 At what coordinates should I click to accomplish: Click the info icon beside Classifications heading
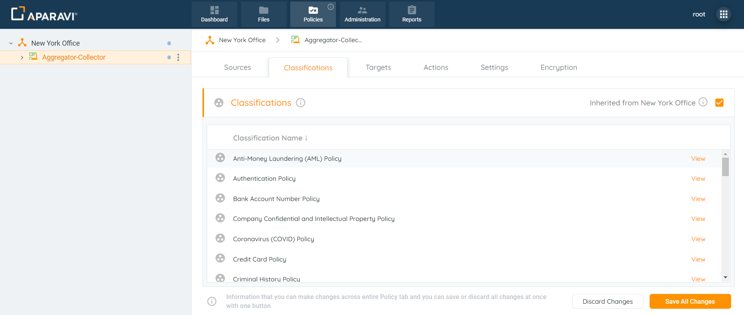pyautogui.click(x=300, y=103)
